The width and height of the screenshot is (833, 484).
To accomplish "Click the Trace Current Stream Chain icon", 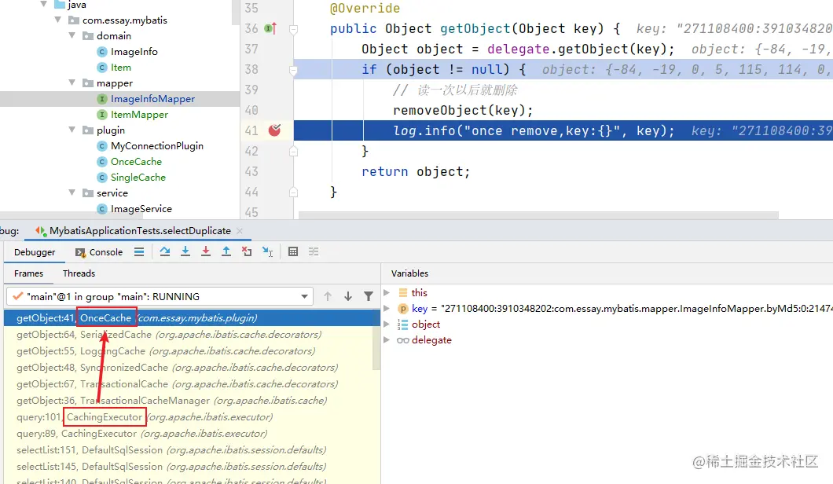I will click(x=314, y=251).
